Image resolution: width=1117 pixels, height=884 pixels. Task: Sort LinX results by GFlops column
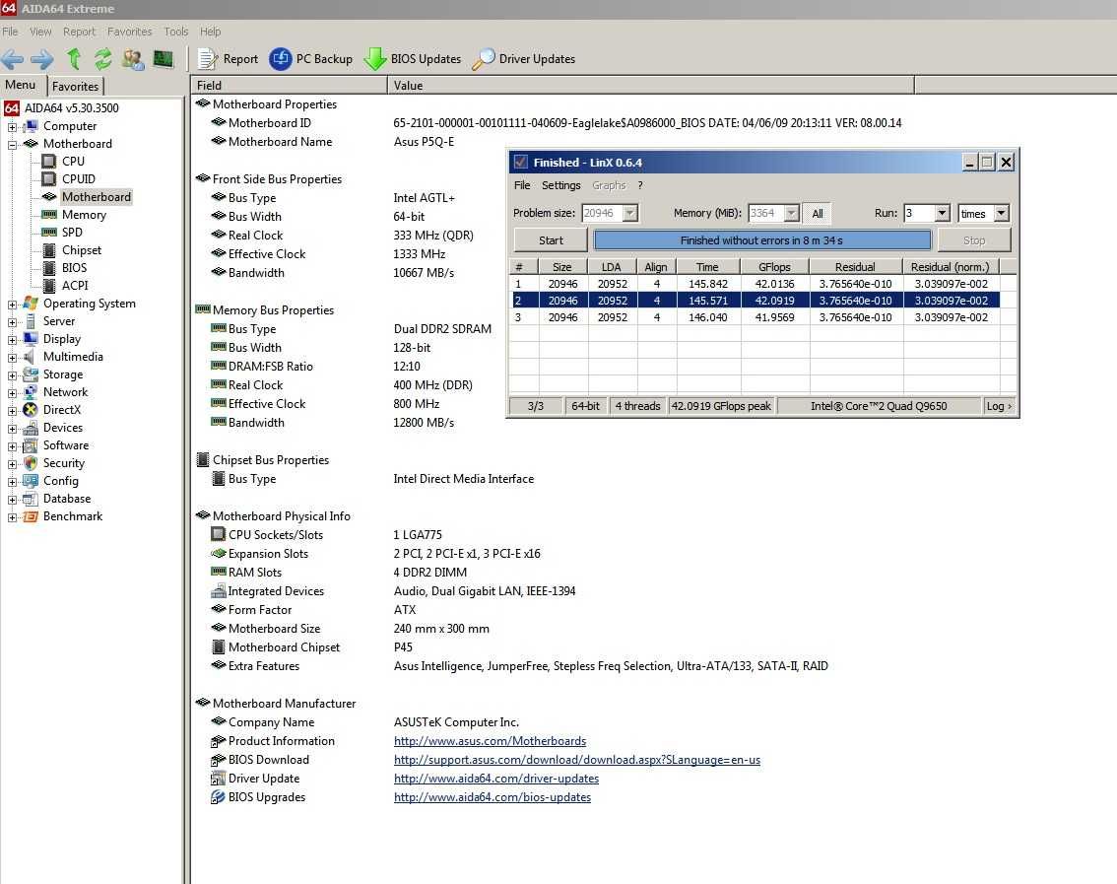[774, 267]
